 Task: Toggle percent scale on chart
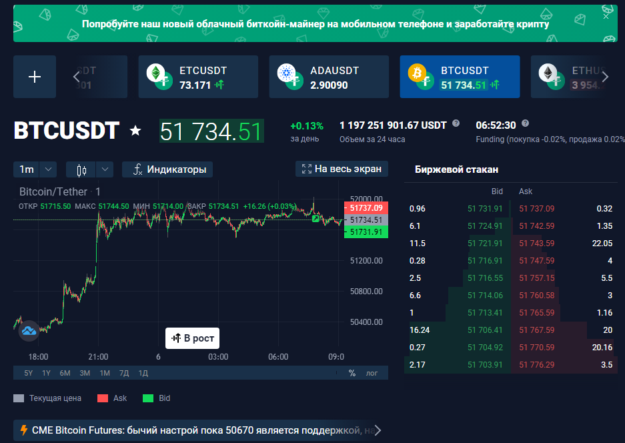[352, 373]
